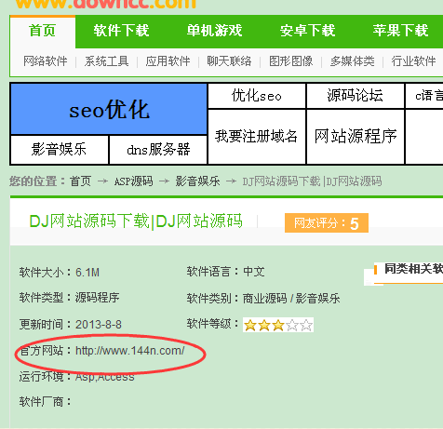Click the DJ网站源码下载 page title

click(136, 221)
